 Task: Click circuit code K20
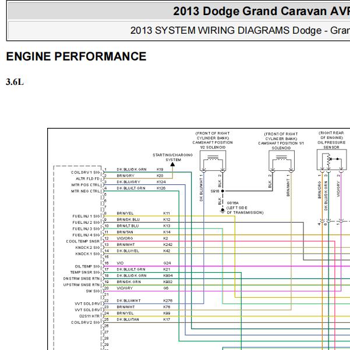coord(160,176)
